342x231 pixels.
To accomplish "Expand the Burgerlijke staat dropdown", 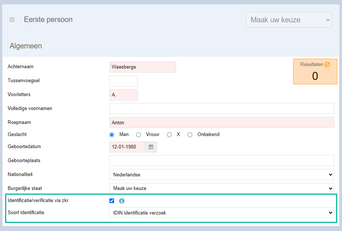I will pyautogui.click(x=222, y=188).
